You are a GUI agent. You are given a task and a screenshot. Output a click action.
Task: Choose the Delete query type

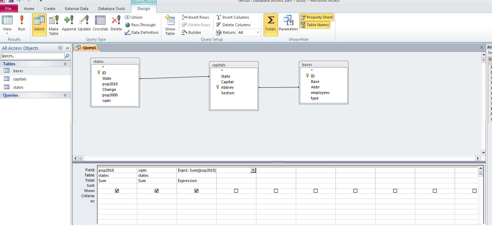[x=116, y=23]
